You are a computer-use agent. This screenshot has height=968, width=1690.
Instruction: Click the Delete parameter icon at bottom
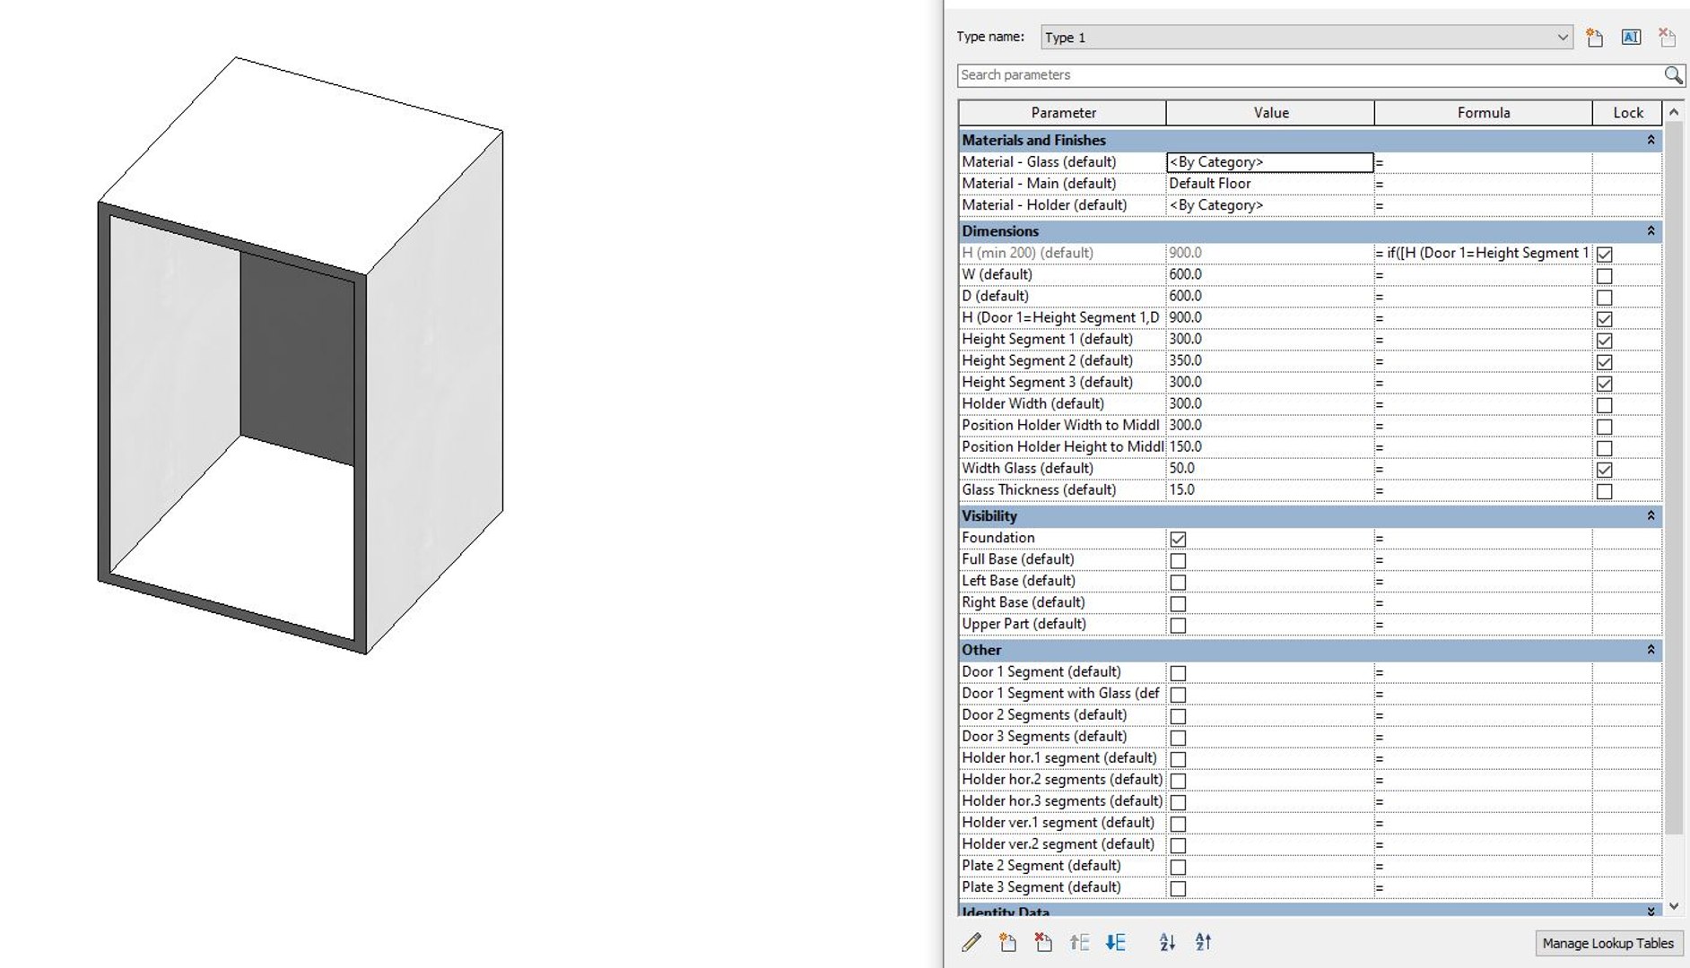[x=1043, y=942]
